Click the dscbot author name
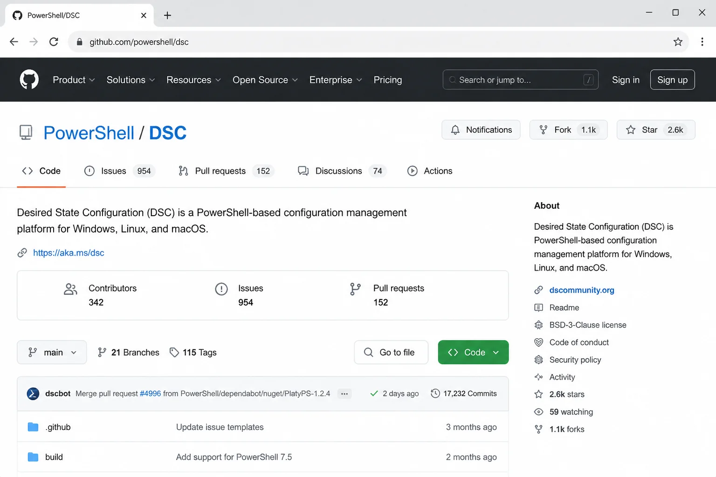 58,394
